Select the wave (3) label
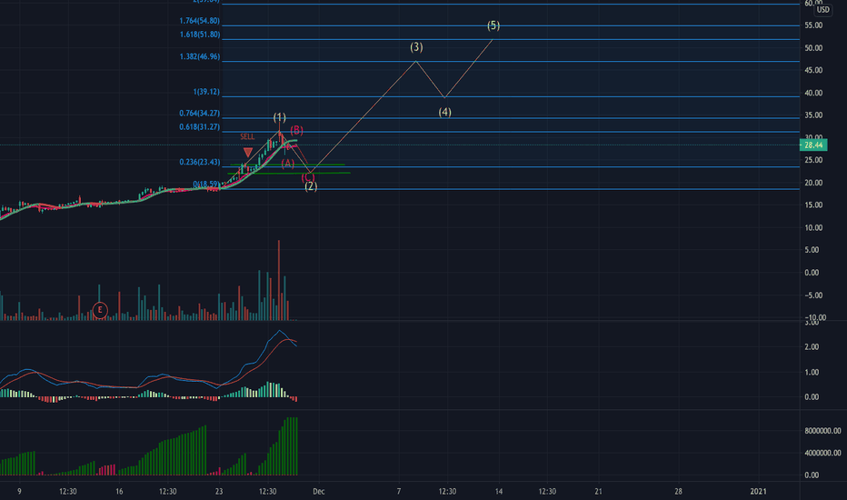This screenshot has height=500, width=847. point(416,47)
